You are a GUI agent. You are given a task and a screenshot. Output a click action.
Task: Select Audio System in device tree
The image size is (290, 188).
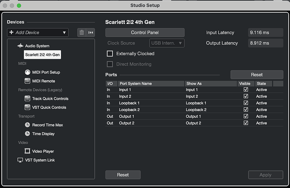coord(37,46)
